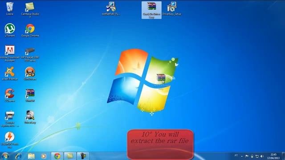Launch Internet Explorer from the taskbar
The height and width of the screenshot is (160, 285).
[18, 156]
